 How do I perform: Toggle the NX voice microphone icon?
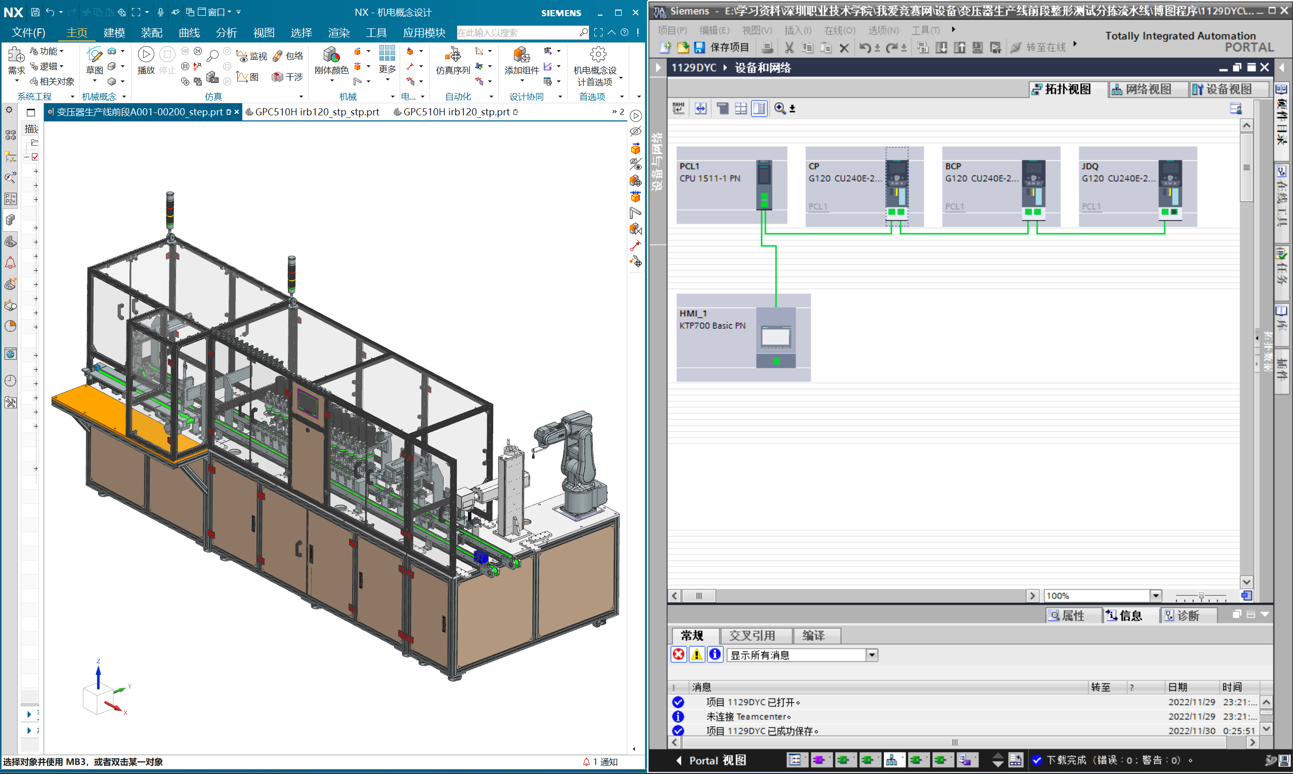coord(161,12)
